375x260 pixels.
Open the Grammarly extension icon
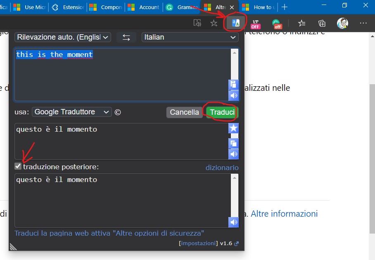276,24
